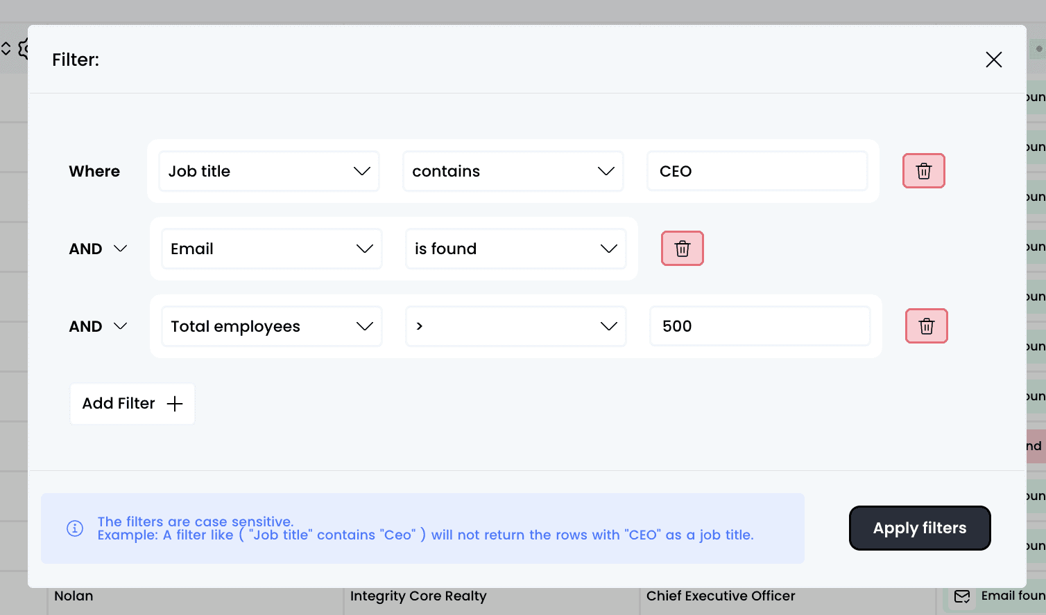Viewport: 1046px width, 615px height.
Task: Open the contains operator dropdown
Action: tap(513, 171)
